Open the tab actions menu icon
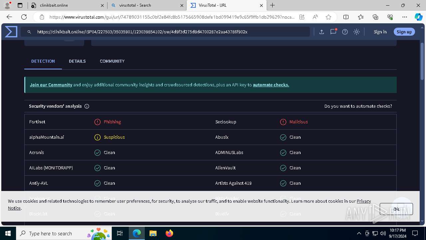 click(20, 5)
